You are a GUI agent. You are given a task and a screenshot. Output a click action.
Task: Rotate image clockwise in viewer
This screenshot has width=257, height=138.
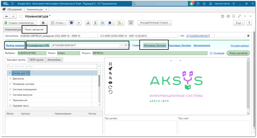[110, 88]
